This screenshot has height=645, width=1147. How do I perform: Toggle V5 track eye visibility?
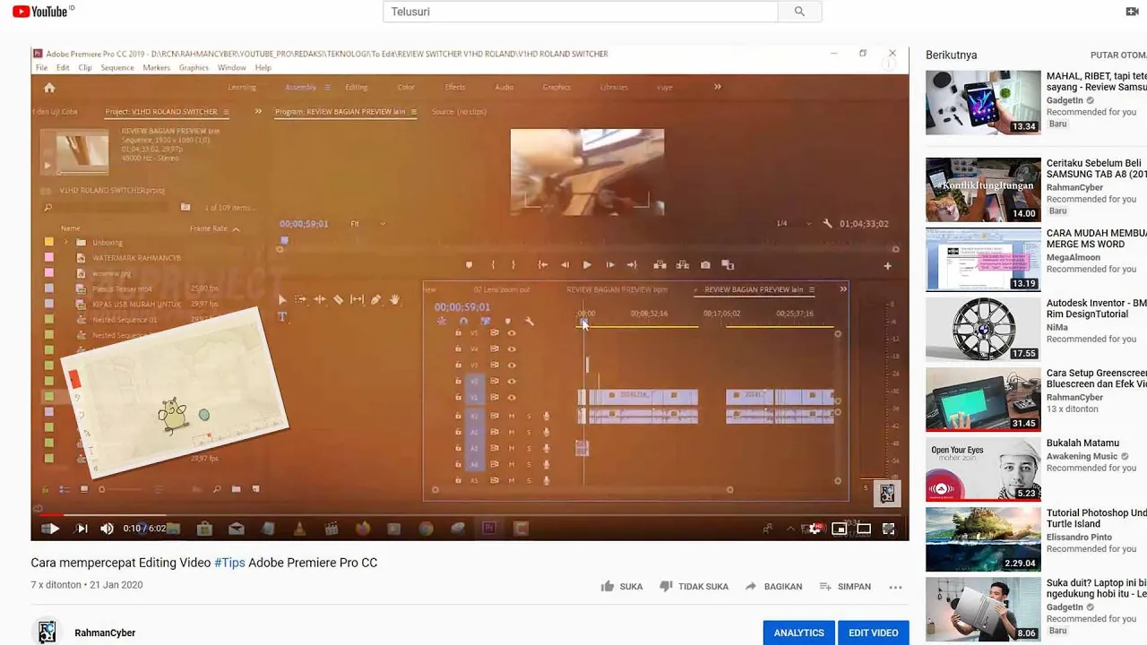click(512, 333)
